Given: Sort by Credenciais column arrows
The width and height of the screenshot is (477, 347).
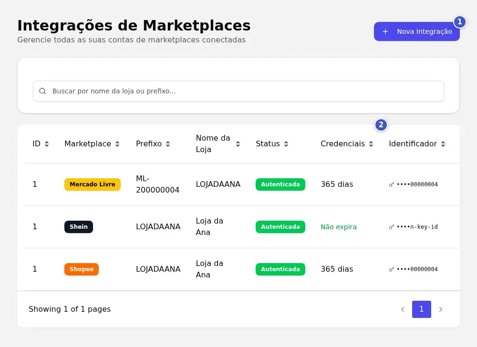Looking at the screenshot, I should pos(371,144).
